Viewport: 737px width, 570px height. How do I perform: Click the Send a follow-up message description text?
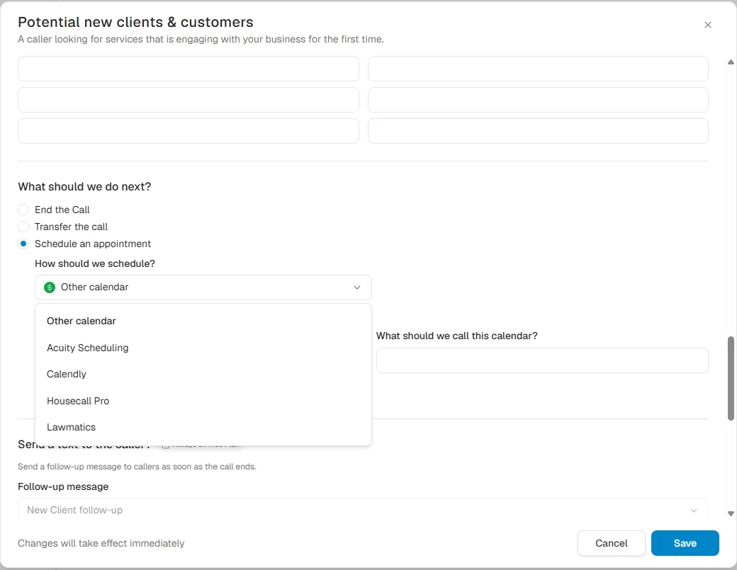tap(137, 467)
